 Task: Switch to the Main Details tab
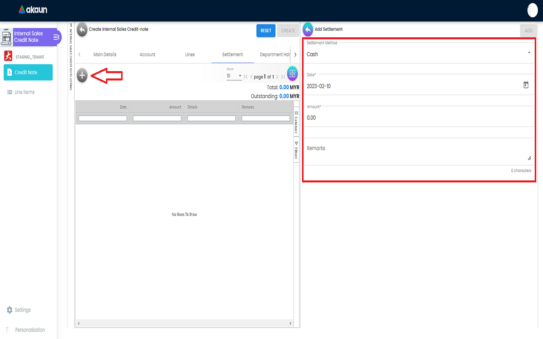(x=105, y=55)
